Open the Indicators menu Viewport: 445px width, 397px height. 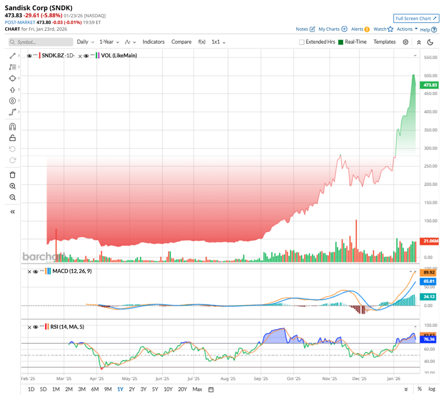coord(154,42)
